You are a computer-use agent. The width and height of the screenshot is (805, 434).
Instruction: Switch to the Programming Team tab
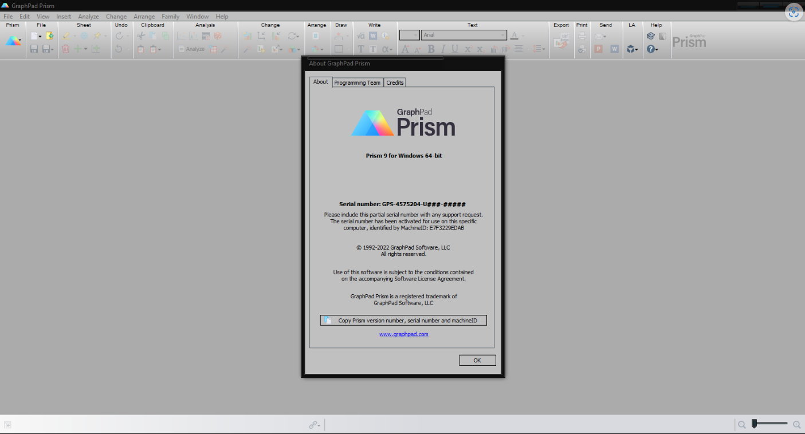[x=358, y=82]
